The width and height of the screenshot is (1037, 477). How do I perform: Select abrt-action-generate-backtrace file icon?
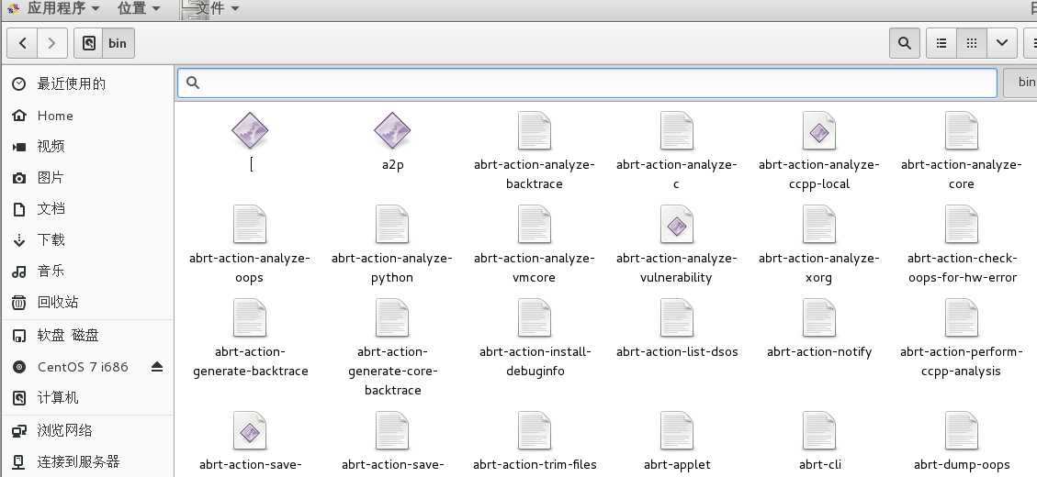250,317
